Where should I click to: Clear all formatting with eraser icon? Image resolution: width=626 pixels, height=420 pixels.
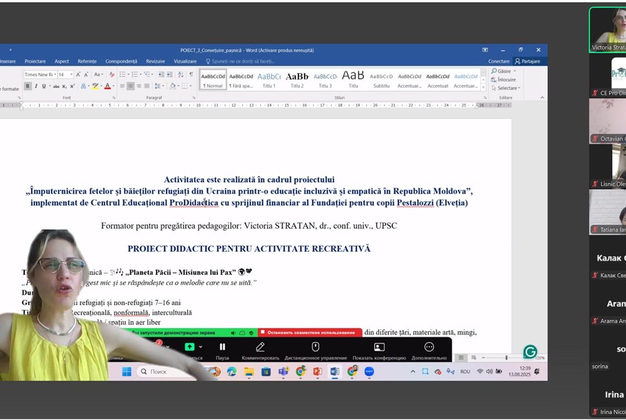point(112,75)
